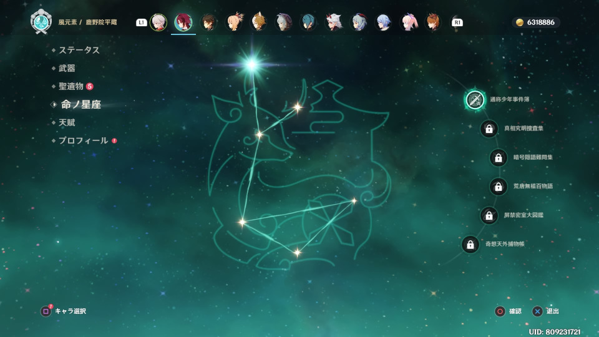Select the grey hooded character portrait
The image size is (599, 337).
click(283, 22)
